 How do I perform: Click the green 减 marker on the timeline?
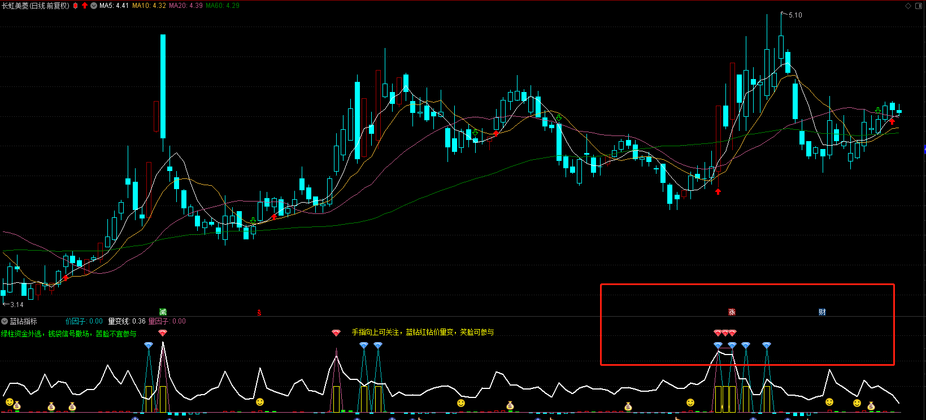tap(163, 312)
